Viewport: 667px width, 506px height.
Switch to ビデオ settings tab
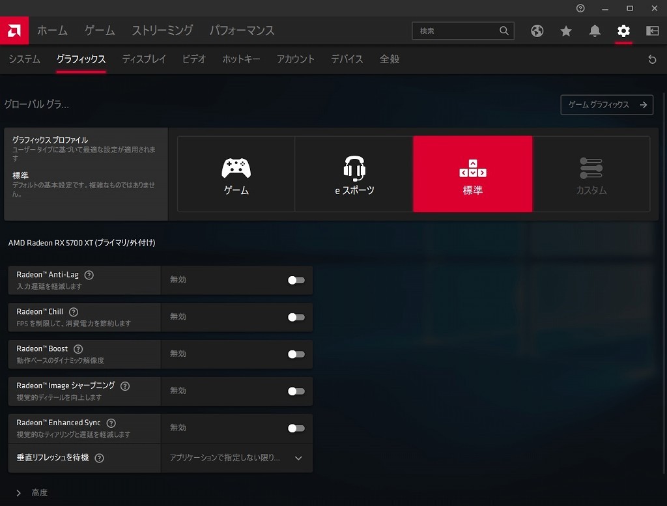194,59
